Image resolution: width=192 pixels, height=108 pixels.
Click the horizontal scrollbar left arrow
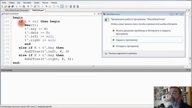(2, 66)
